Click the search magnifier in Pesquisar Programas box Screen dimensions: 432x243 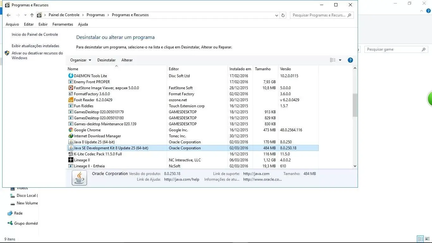point(349,15)
